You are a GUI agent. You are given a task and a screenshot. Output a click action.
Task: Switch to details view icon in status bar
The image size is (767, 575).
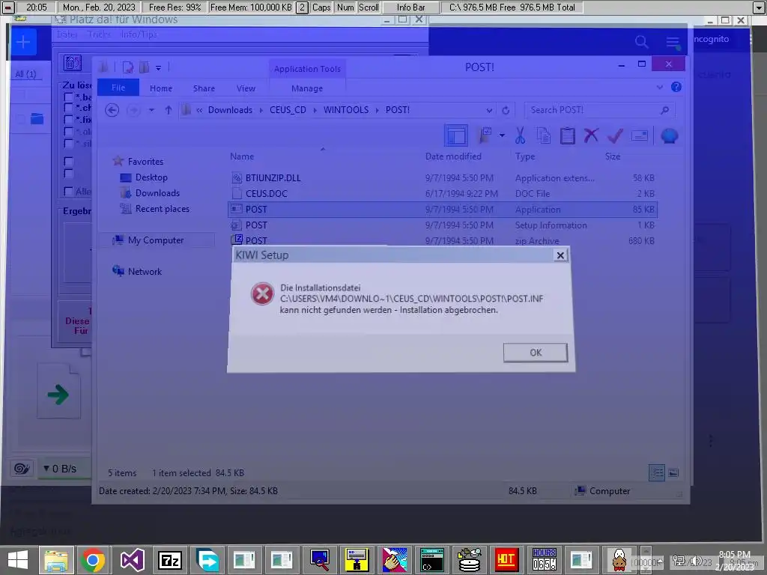point(656,473)
